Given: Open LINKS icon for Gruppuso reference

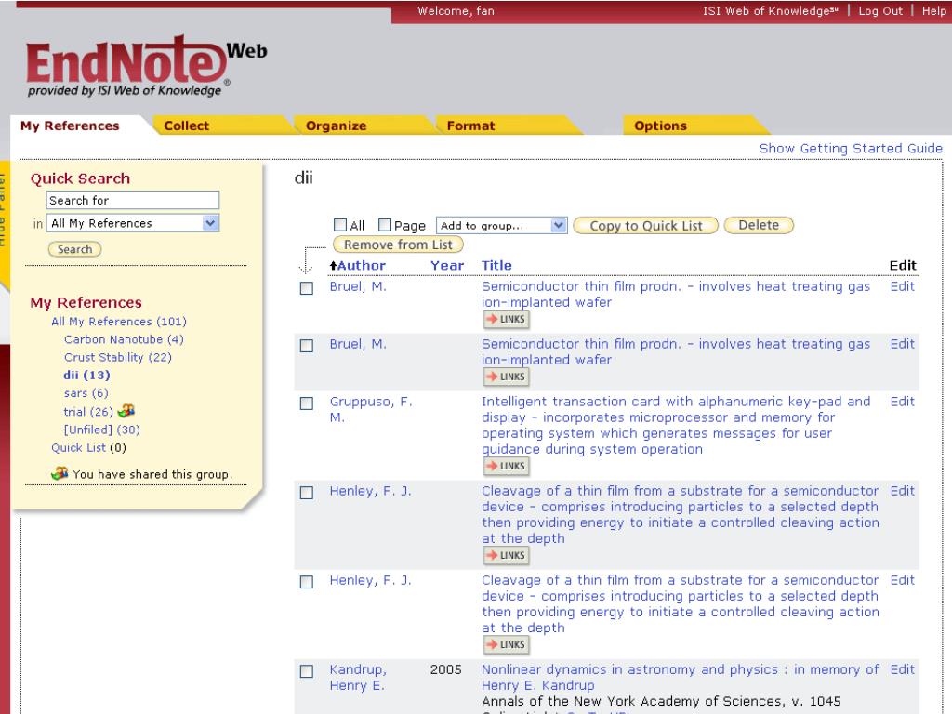Looking at the screenshot, I should click(x=507, y=467).
